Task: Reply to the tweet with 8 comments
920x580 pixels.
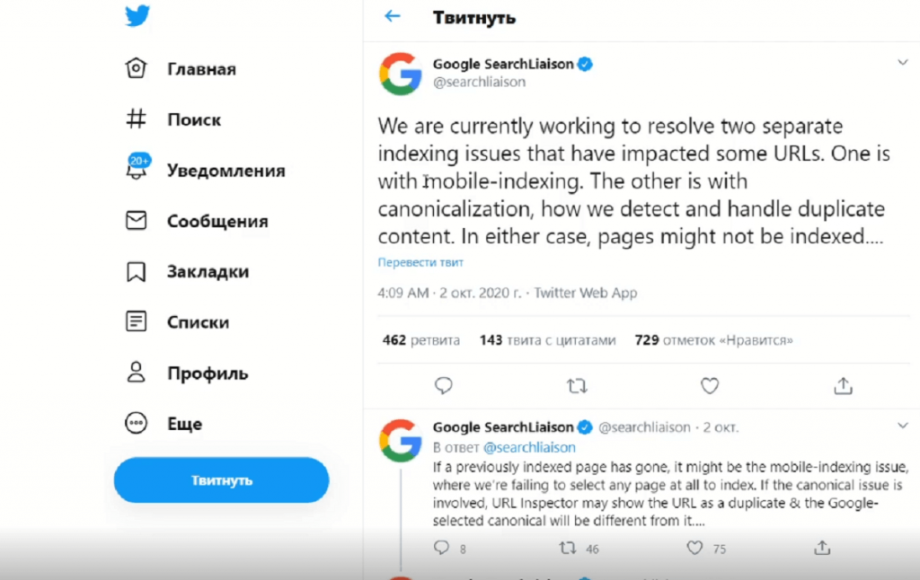Action: tap(441, 548)
